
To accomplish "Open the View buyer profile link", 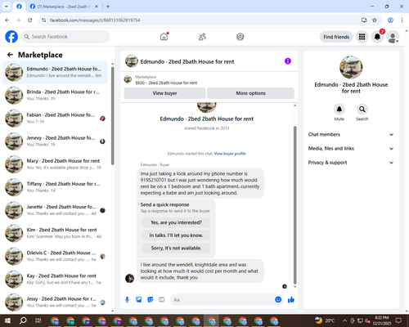I will [x=230, y=154].
